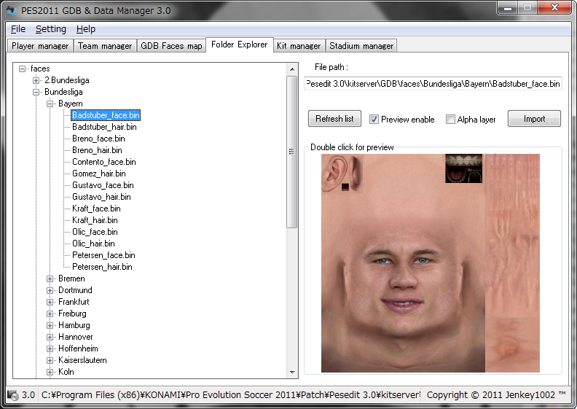Expand the Bremen folder
This screenshot has width=577, height=409.
(x=50, y=278)
